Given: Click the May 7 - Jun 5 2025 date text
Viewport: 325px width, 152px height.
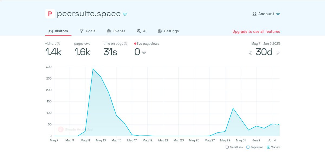Looking at the screenshot, I should tap(266, 43).
